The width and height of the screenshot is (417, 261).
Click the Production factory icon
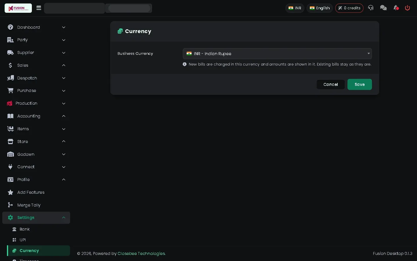[10, 103]
